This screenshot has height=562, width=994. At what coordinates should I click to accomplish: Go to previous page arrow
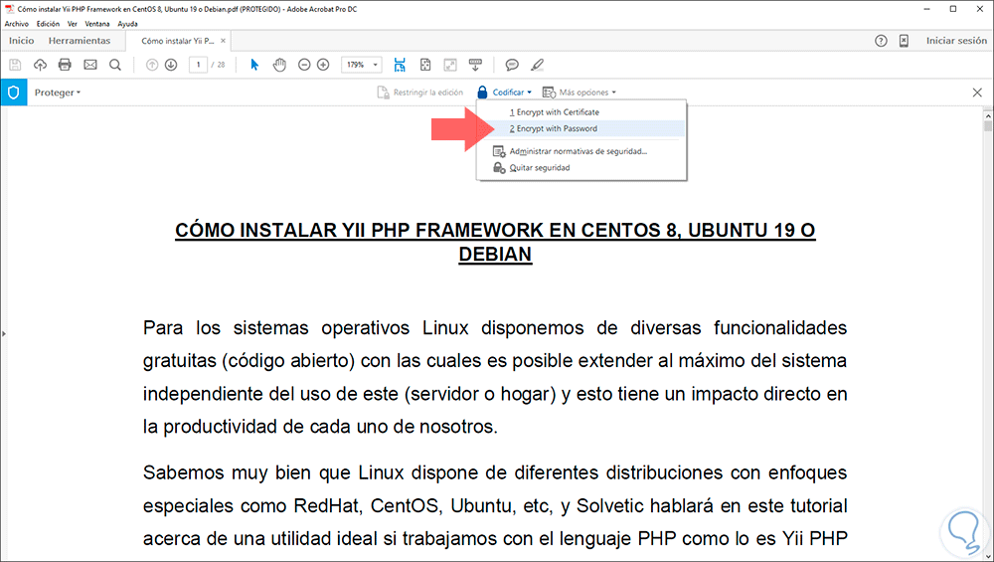(x=152, y=65)
